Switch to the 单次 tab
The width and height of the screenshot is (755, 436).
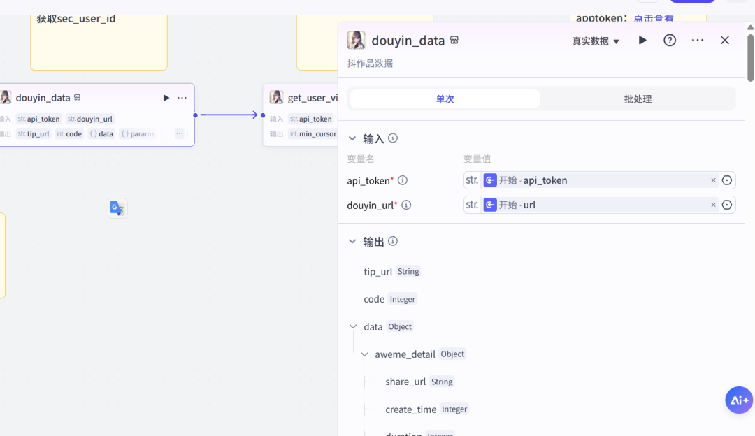tap(445, 99)
